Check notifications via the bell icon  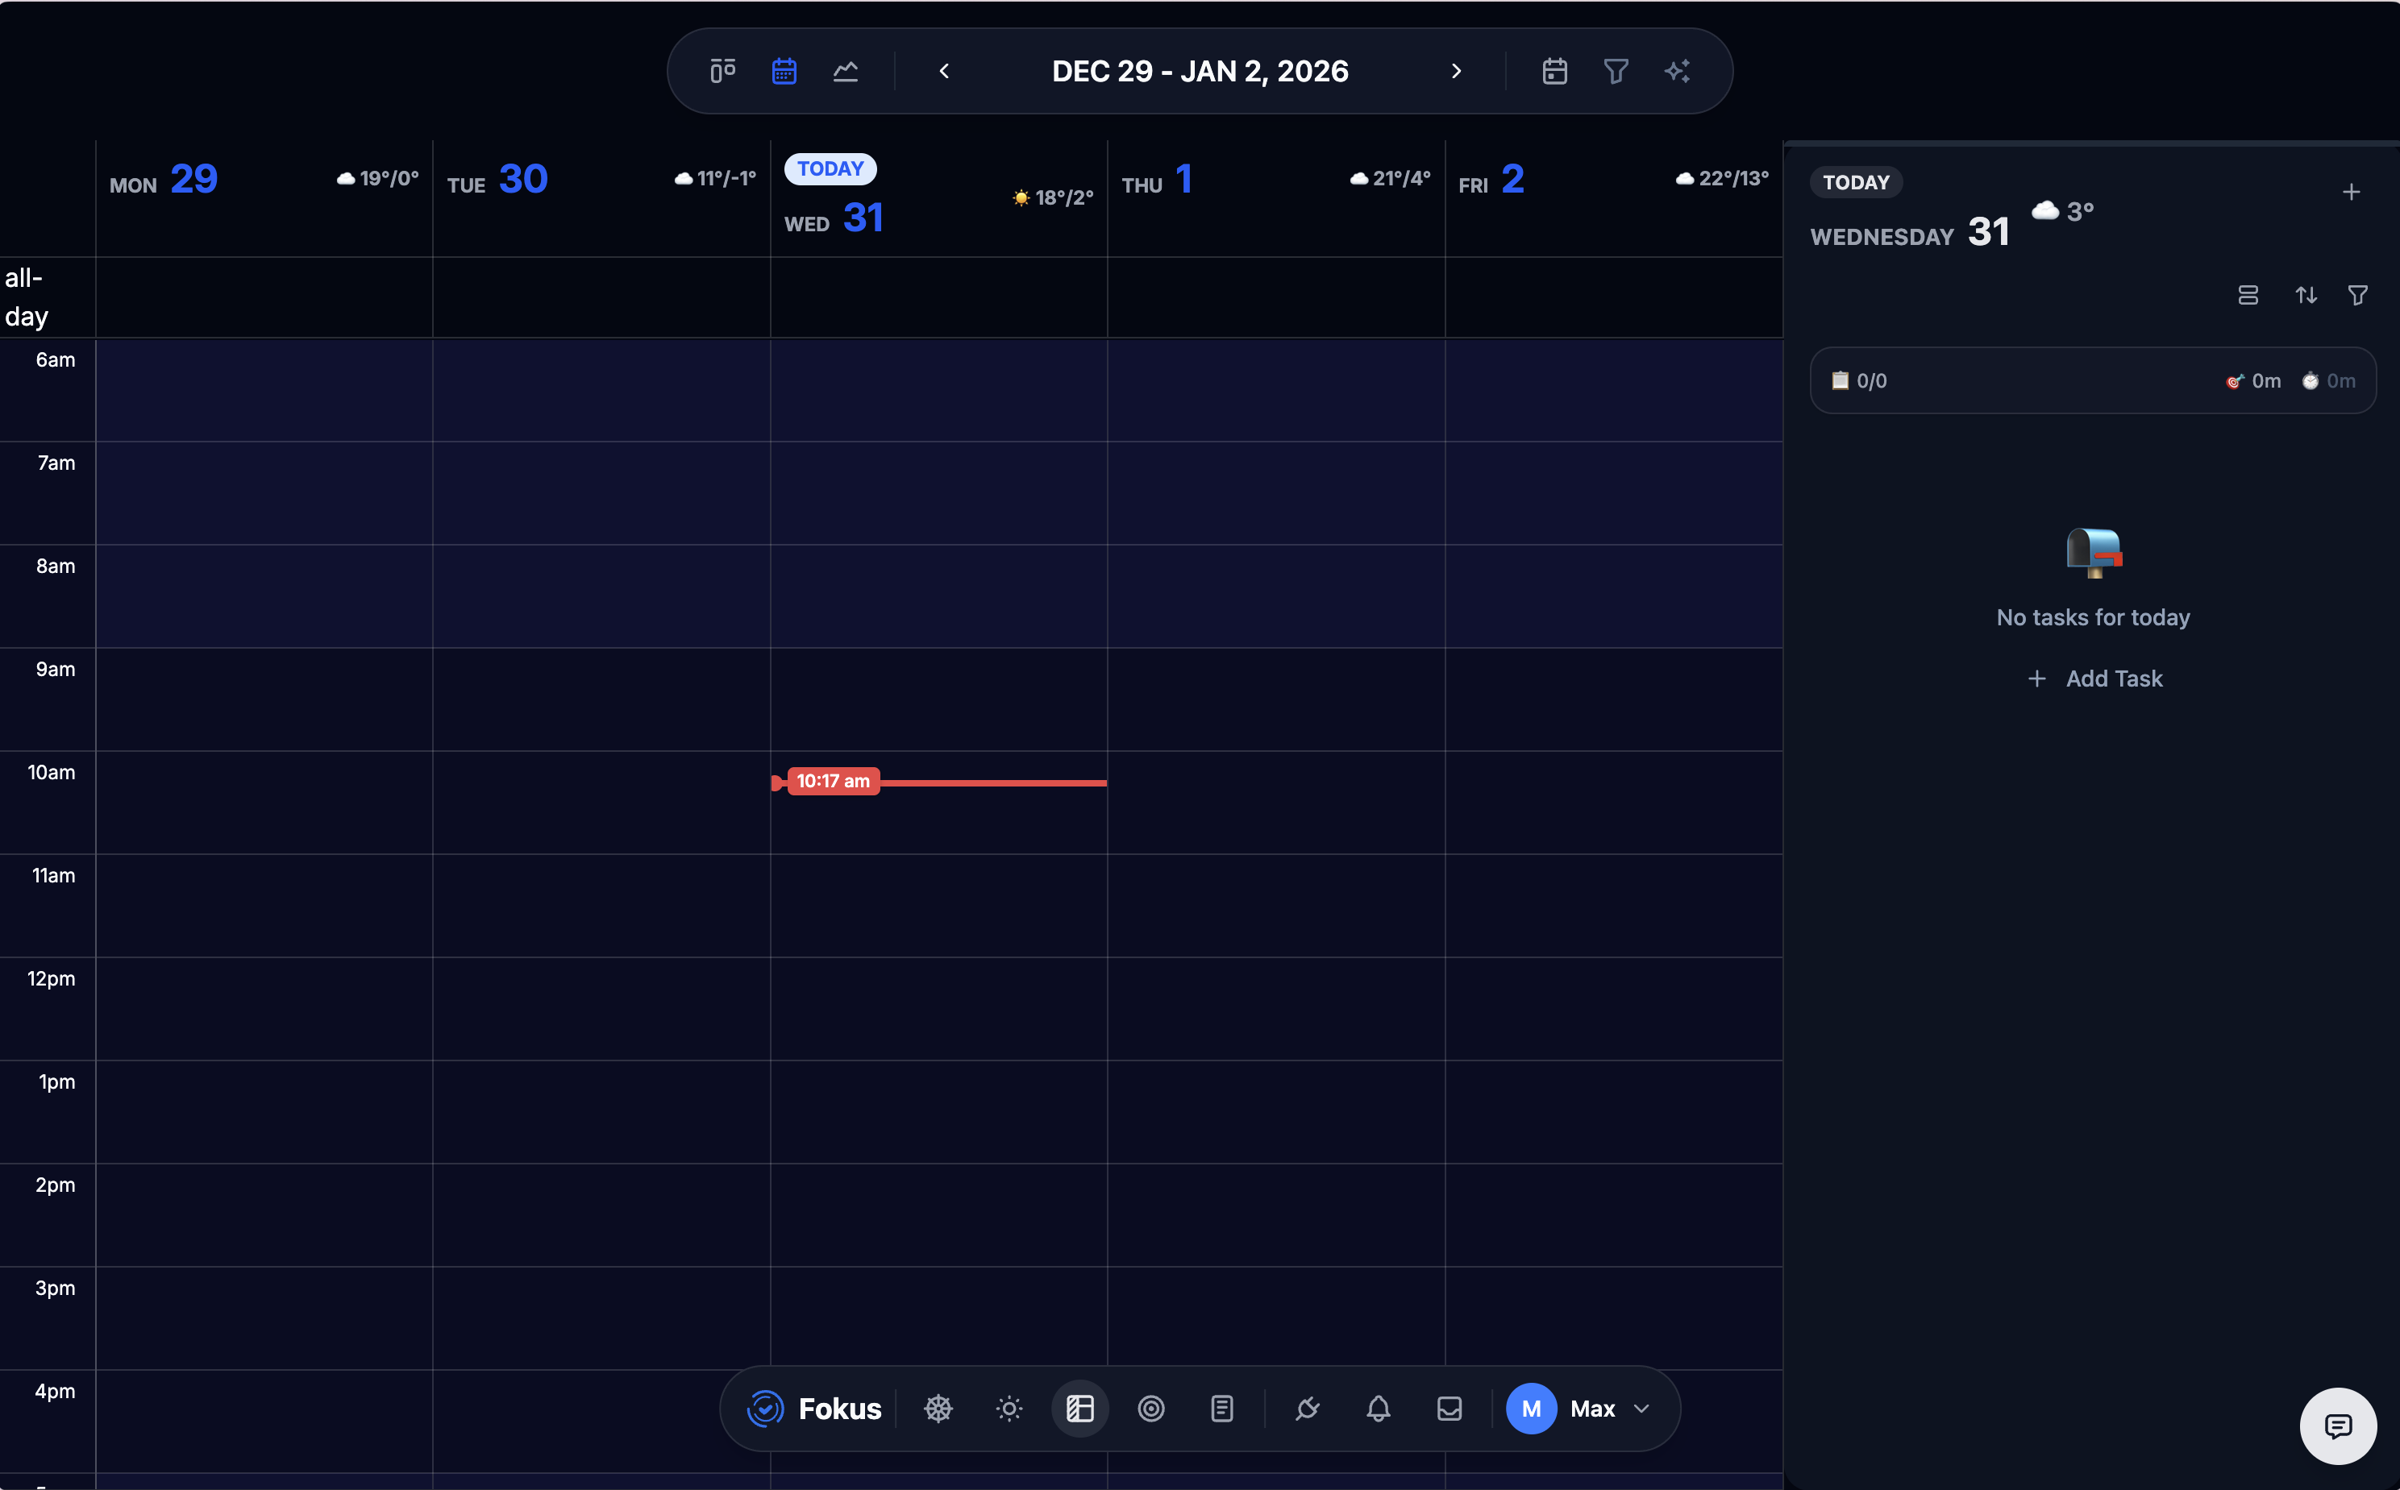coord(1378,1409)
